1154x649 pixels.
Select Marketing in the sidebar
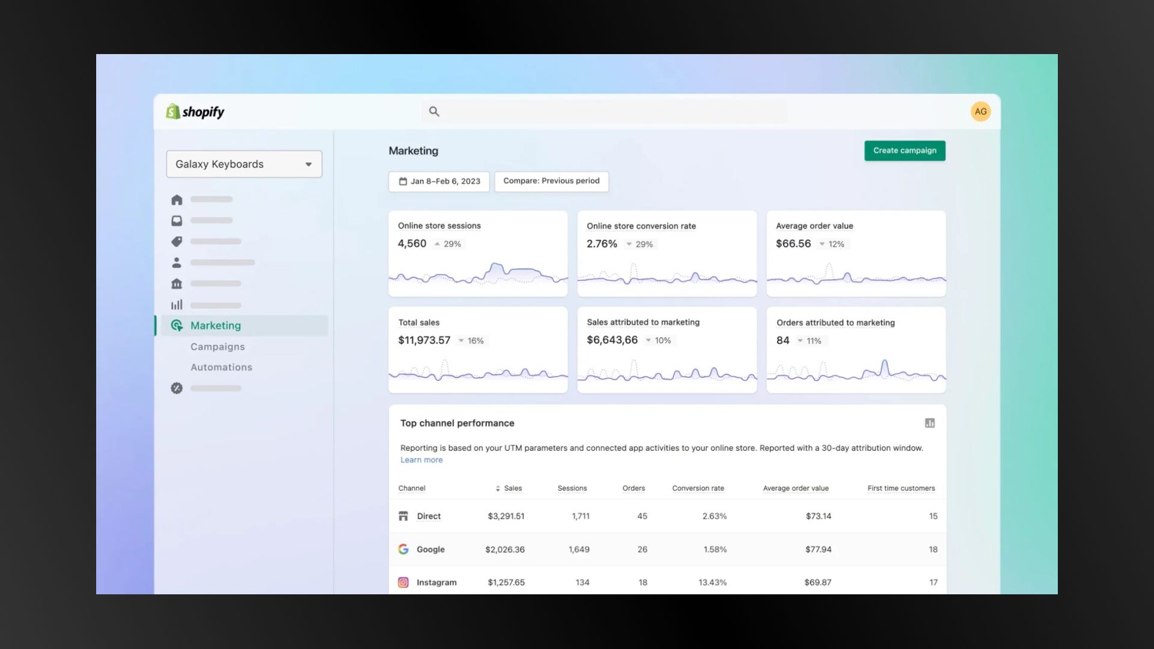click(x=216, y=325)
